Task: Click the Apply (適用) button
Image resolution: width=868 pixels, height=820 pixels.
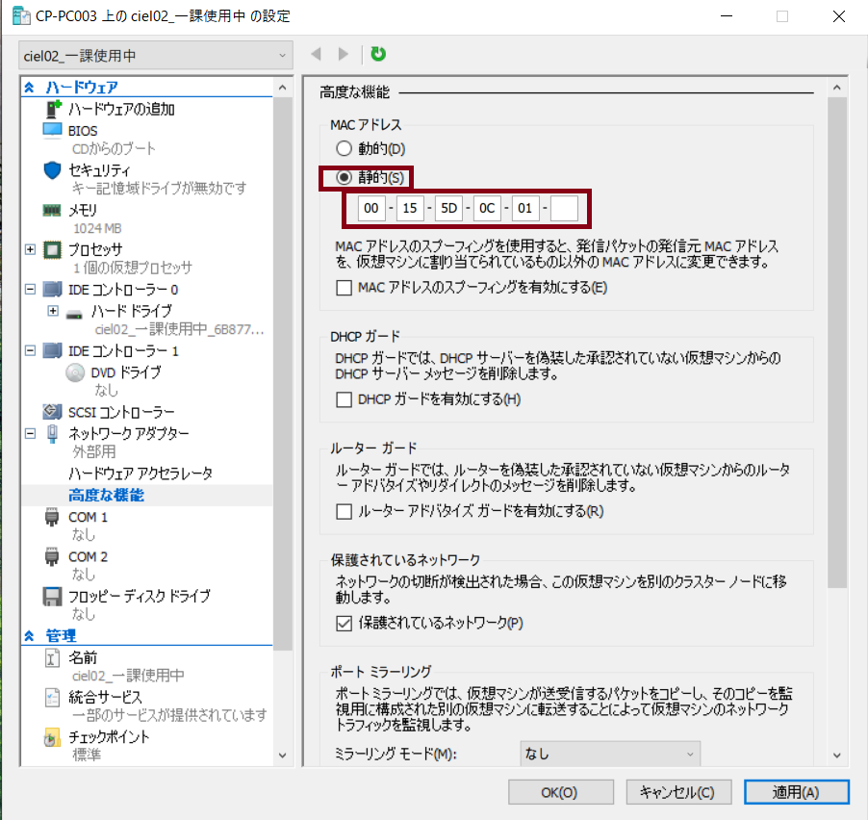Action: pyautogui.click(x=796, y=792)
